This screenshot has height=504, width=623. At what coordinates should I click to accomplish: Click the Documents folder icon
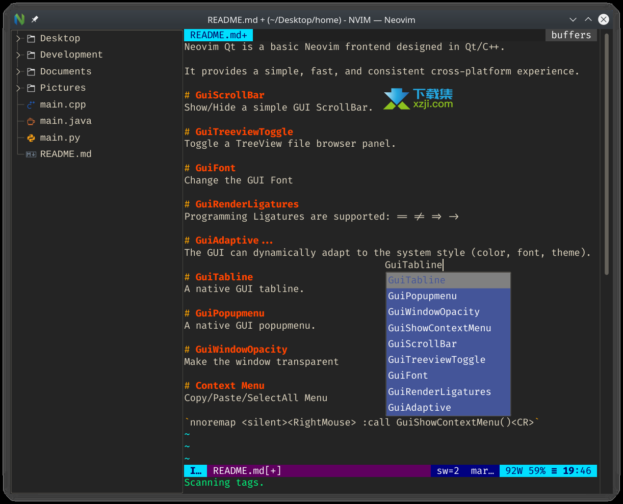point(31,71)
